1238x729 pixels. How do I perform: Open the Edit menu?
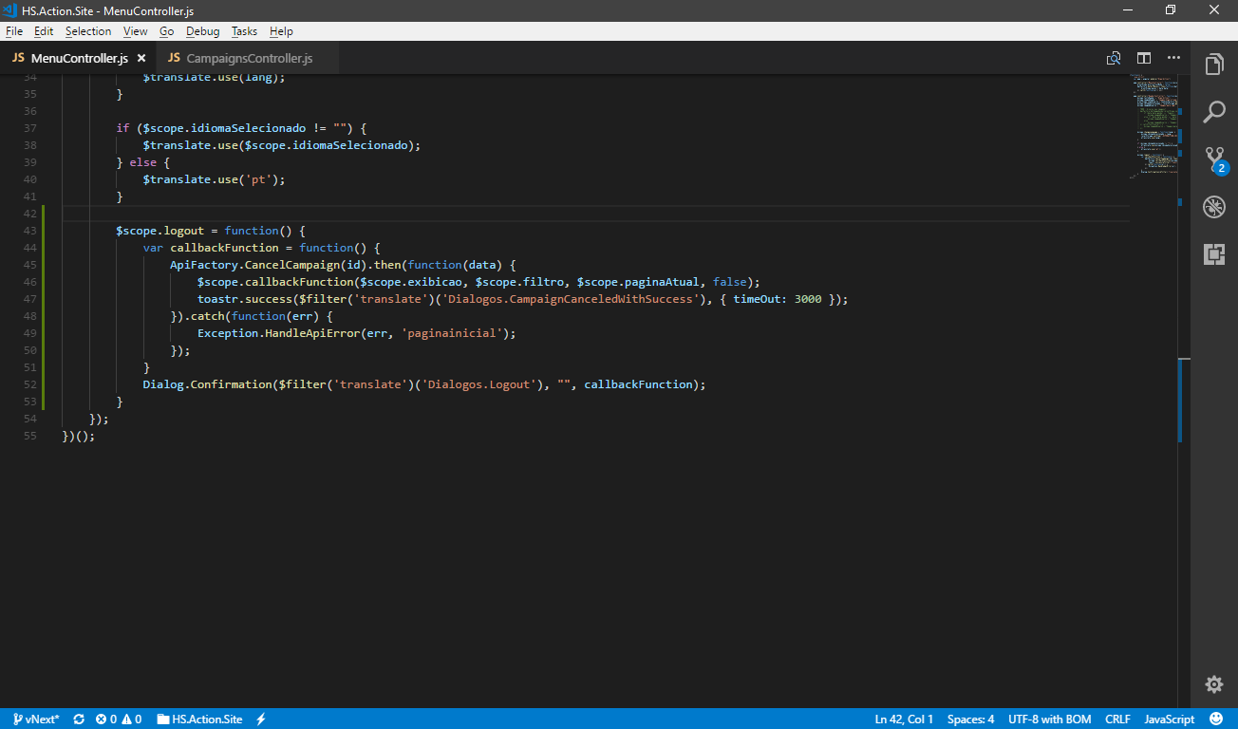44,31
